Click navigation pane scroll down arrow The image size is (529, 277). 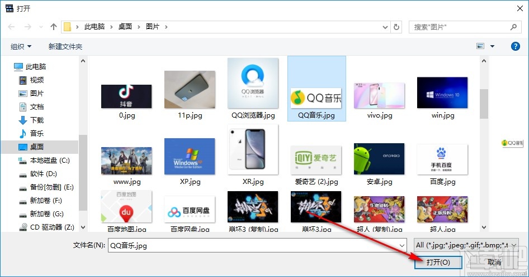83,227
